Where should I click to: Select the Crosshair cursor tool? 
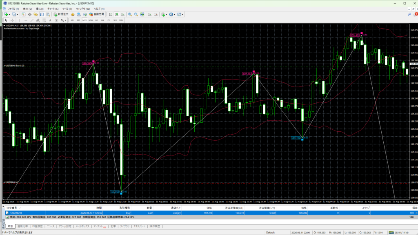click(12, 20)
